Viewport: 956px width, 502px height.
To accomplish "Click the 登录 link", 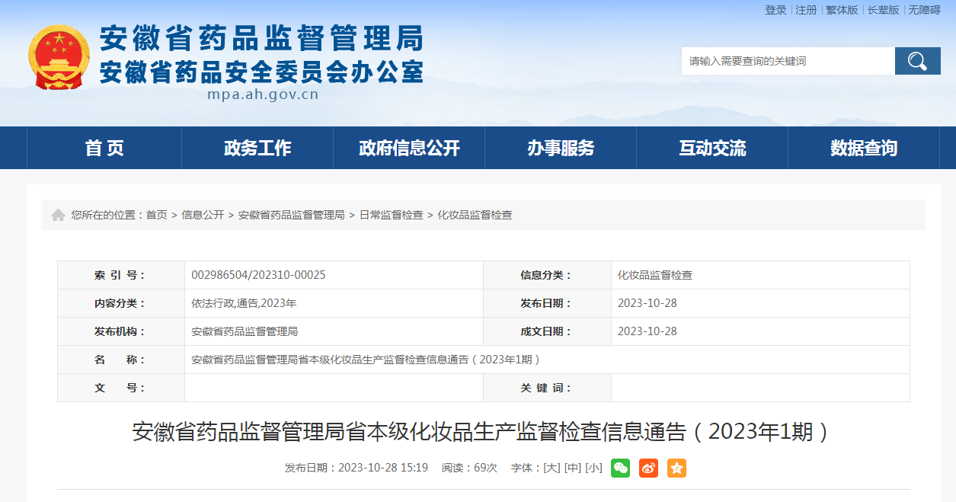I will point(775,10).
